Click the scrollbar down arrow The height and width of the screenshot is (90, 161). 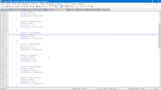point(159,86)
